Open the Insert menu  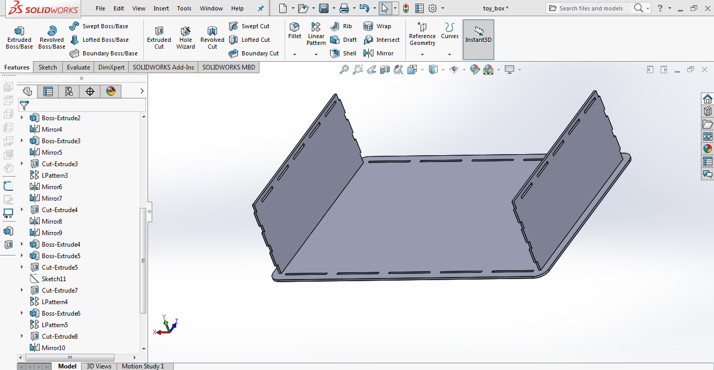[161, 8]
